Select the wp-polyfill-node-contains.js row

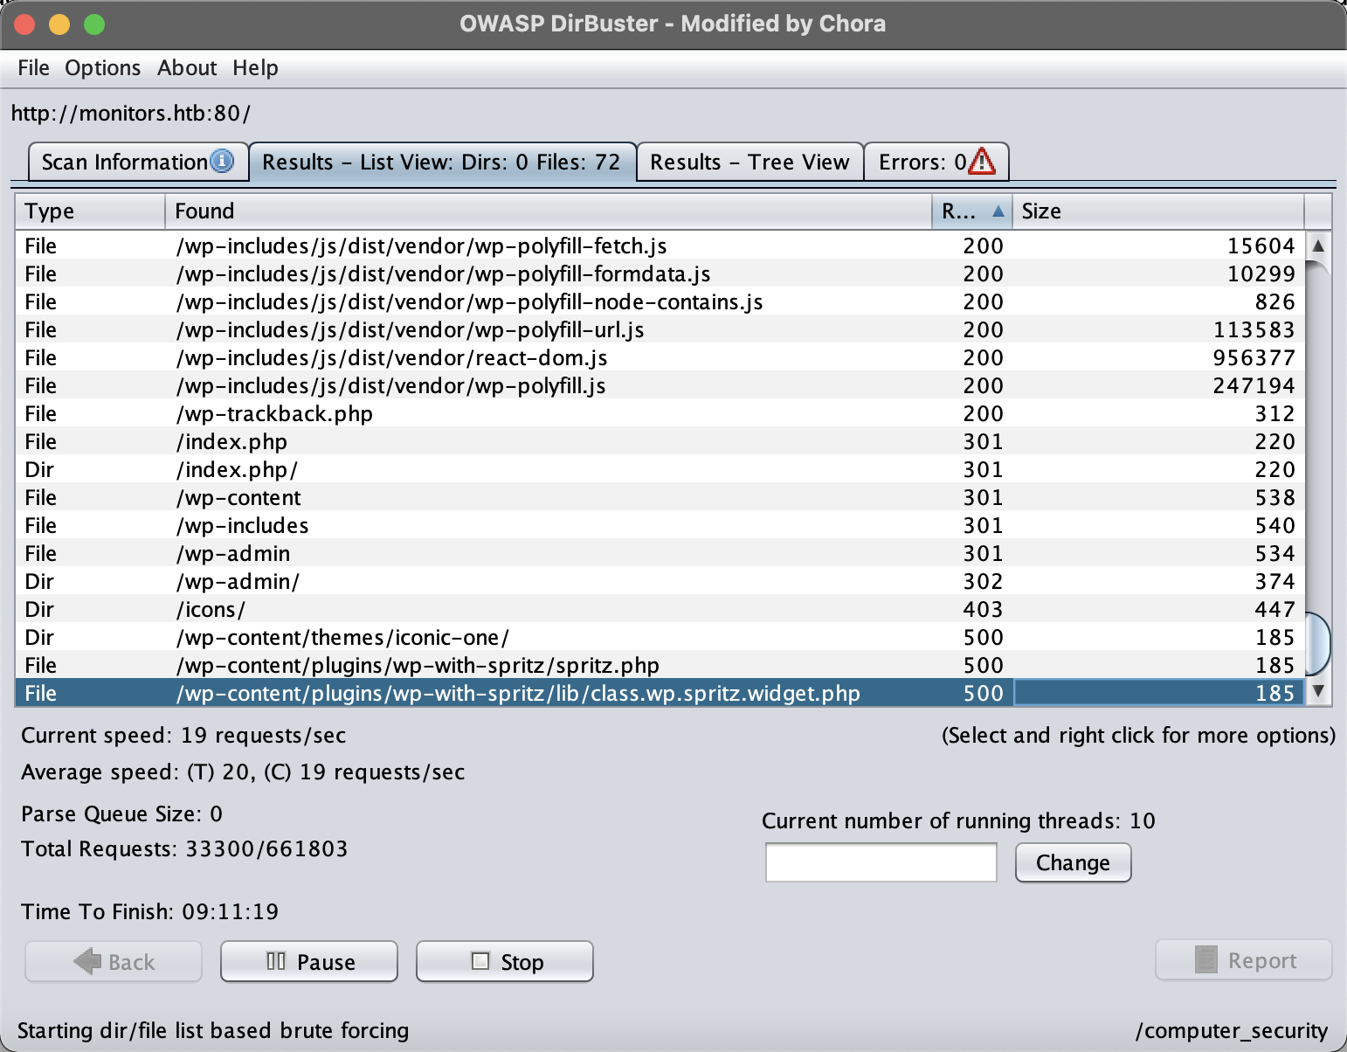tap(660, 301)
